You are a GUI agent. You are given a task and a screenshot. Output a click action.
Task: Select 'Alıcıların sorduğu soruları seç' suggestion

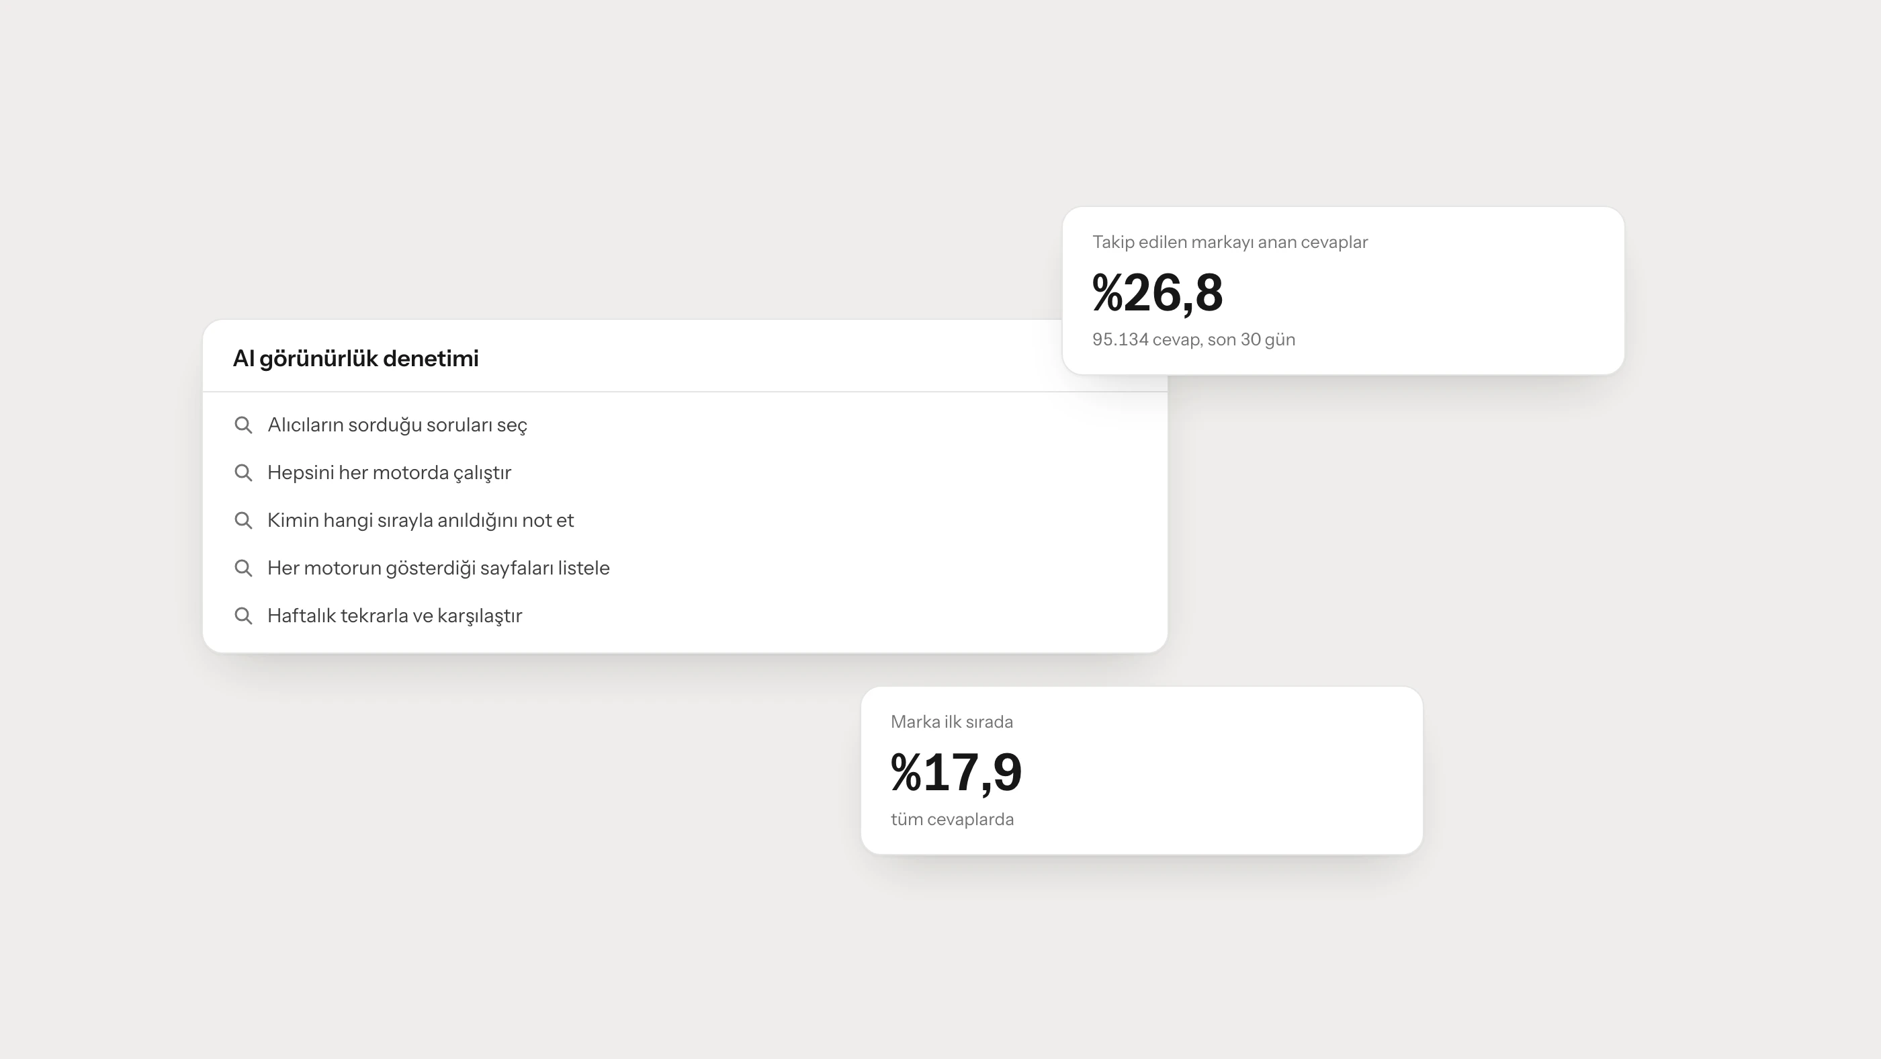pos(685,425)
